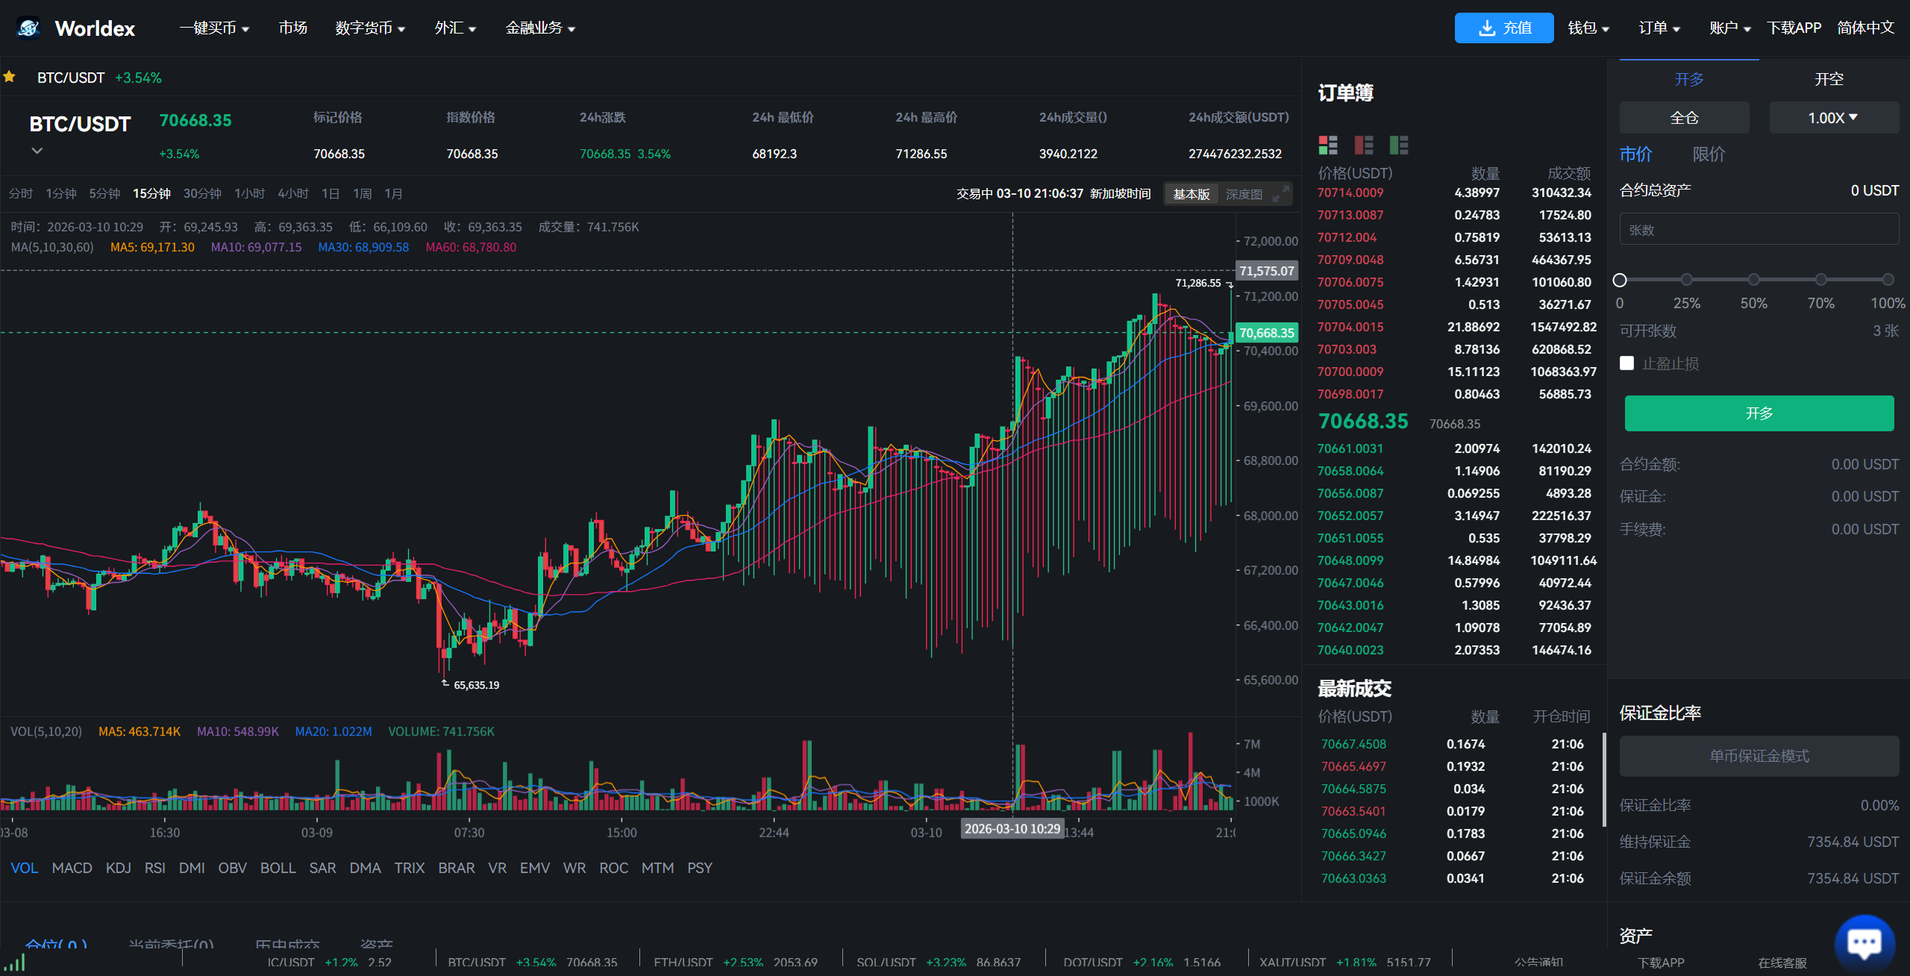Switch chart to 深度图 view

click(1244, 194)
